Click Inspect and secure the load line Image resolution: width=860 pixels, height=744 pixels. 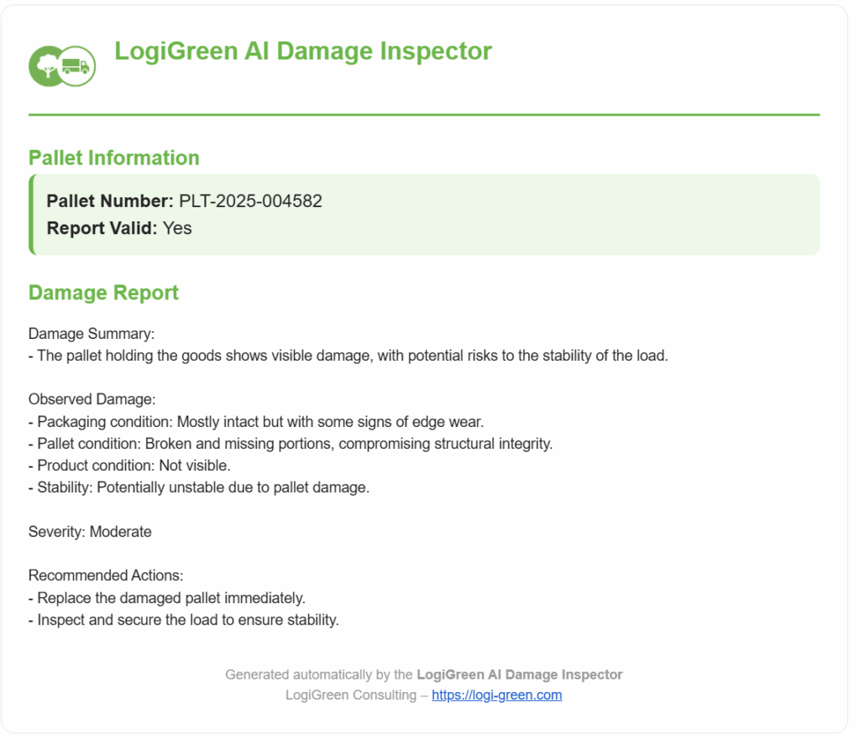point(183,621)
